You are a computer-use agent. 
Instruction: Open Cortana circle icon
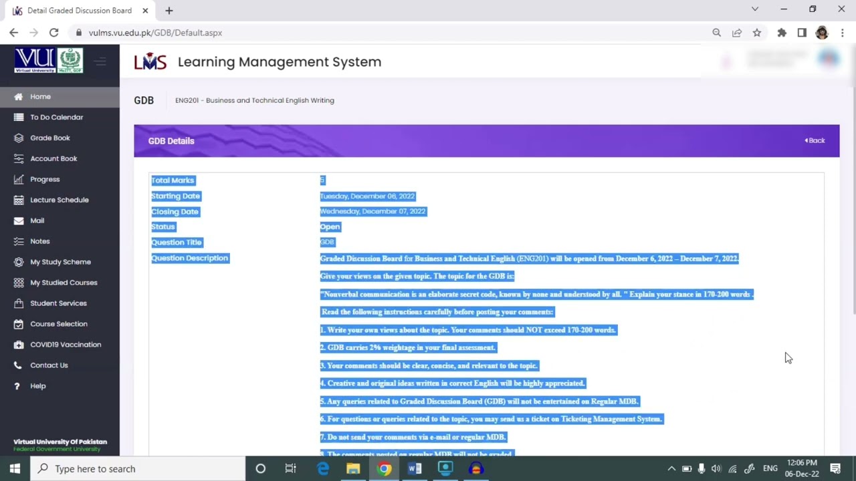pyautogui.click(x=261, y=469)
